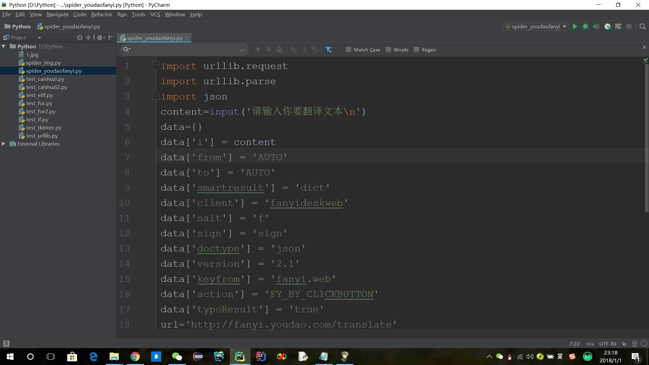649x365 pixels.
Task: Close the spider_youdaofanyi.py editor tab
Action: [187, 38]
